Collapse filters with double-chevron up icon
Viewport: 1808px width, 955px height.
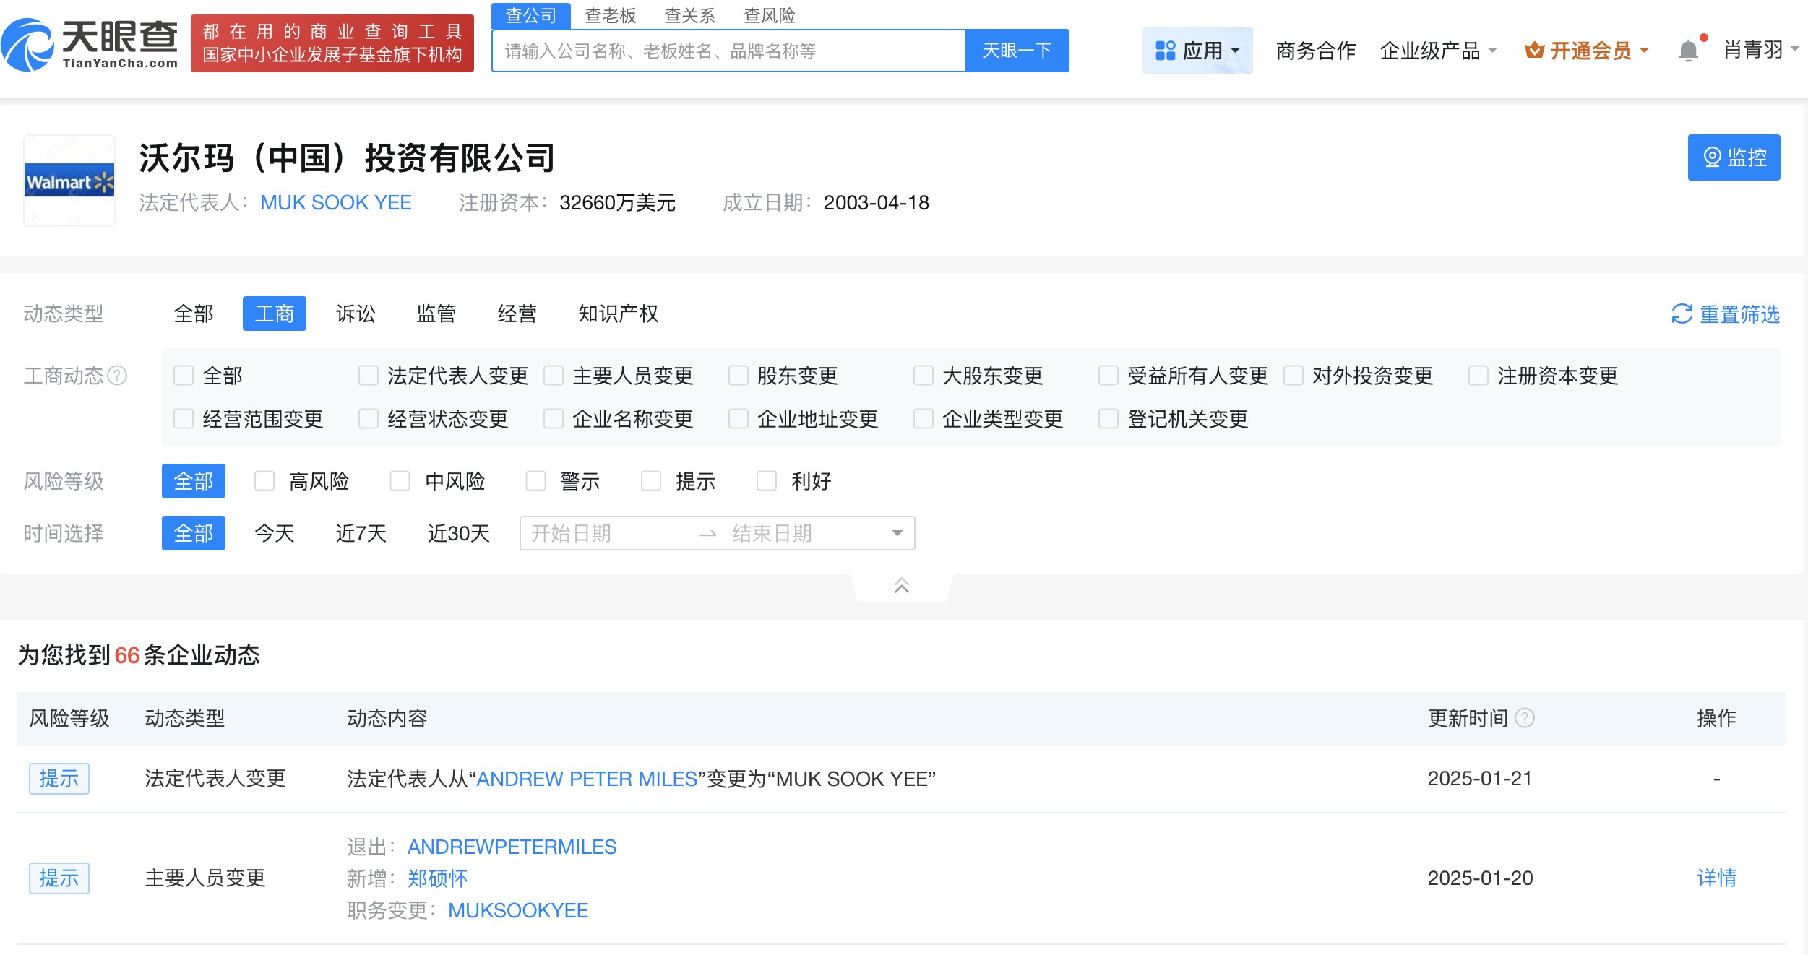tap(901, 585)
